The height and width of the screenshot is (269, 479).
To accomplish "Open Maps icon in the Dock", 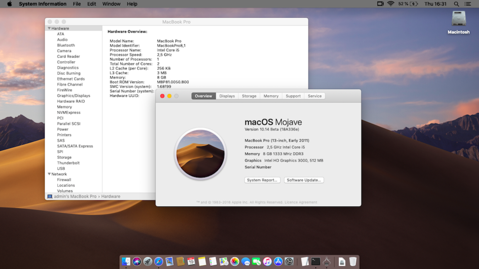I will click(224, 262).
